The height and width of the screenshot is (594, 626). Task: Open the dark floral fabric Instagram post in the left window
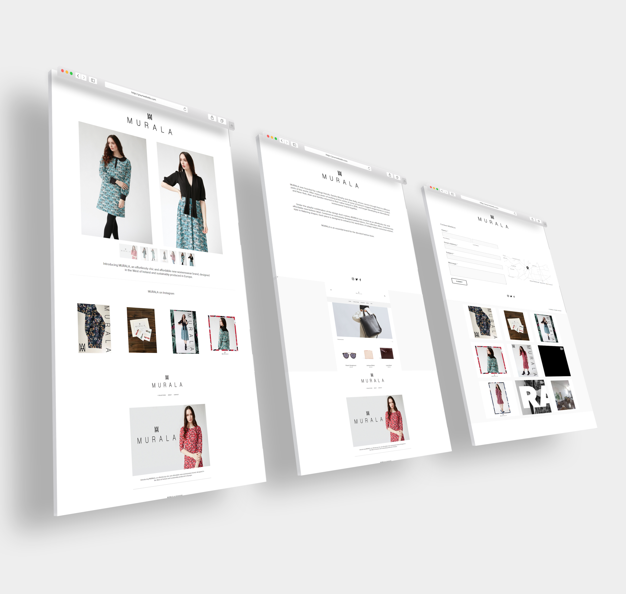click(x=94, y=328)
